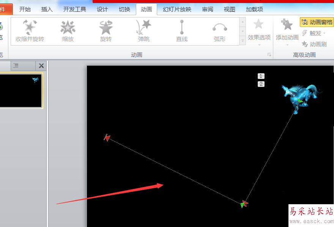This screenshot has height=227, width=334.
Task: Switch to the 加载项 tab
Action: click(x=254, y=9)
